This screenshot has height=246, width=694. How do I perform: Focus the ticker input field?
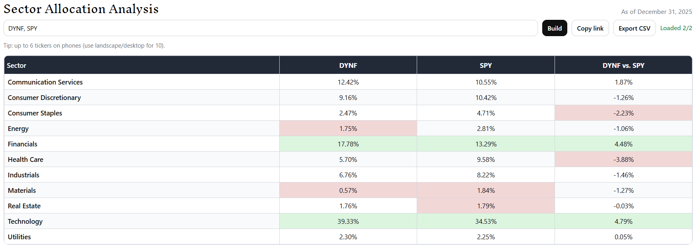click(x=271, y=28)
